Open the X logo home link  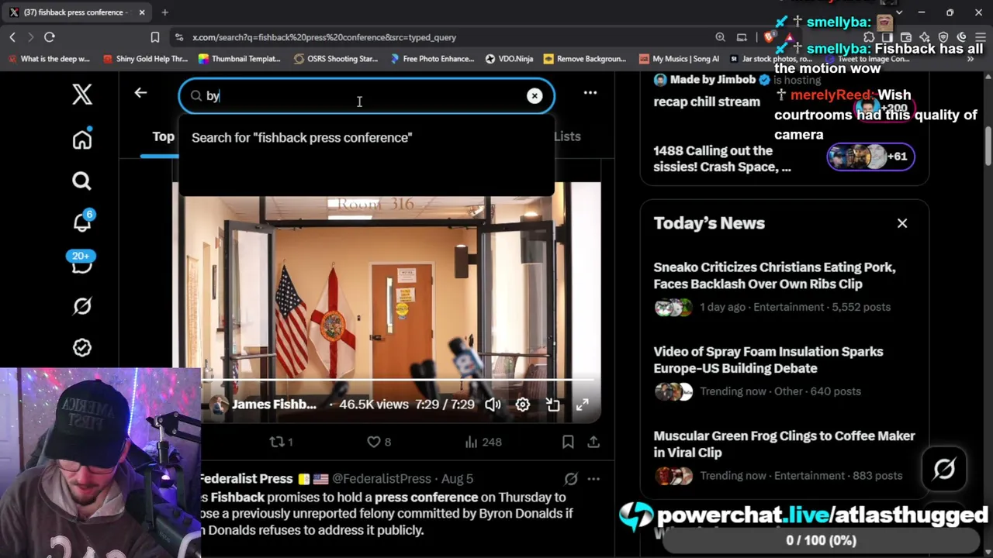point(82,95)
